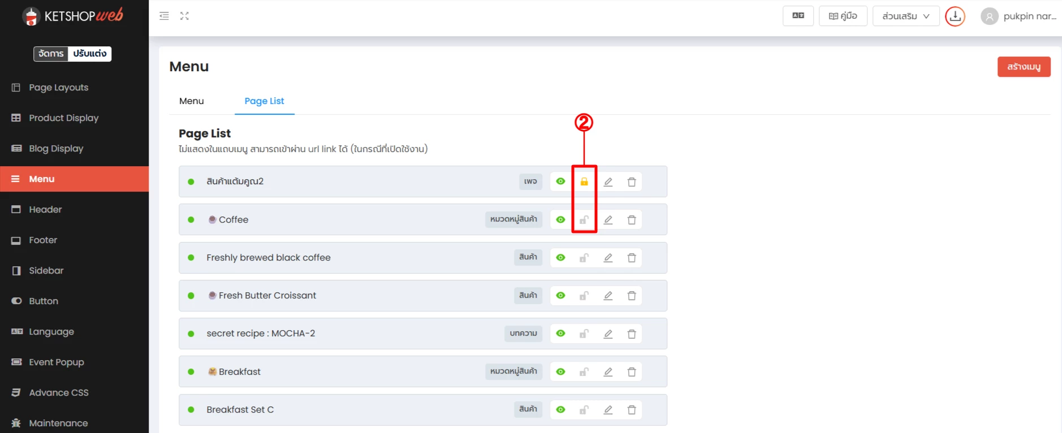Edit the Coffee page entry
The width and height of the screenshot is (1062, 433).
pyautogui.click(x=608, y=219)
